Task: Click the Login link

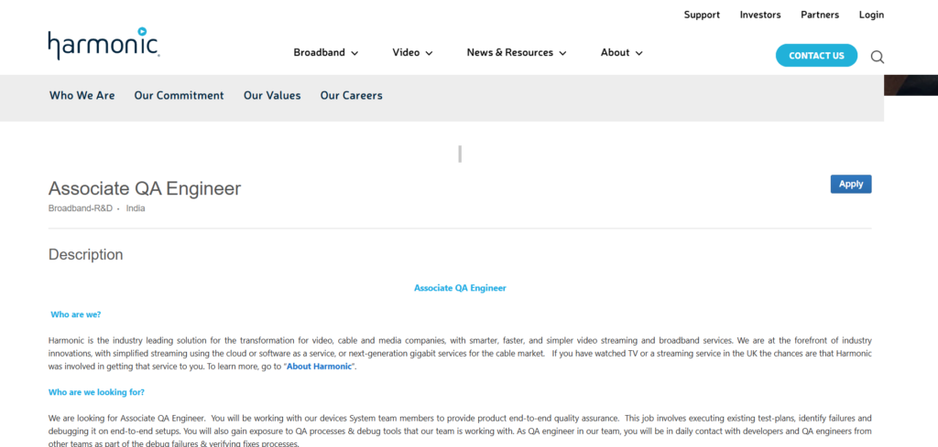Action: click(871, 15)
